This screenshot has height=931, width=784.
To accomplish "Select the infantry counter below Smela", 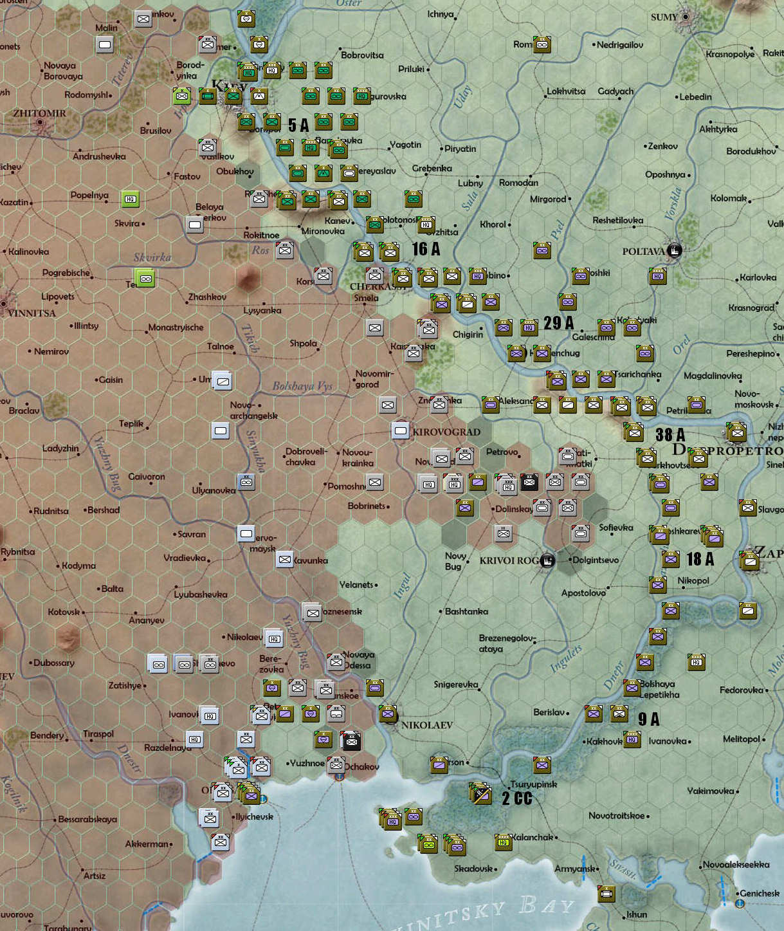I will coord(375,327).
